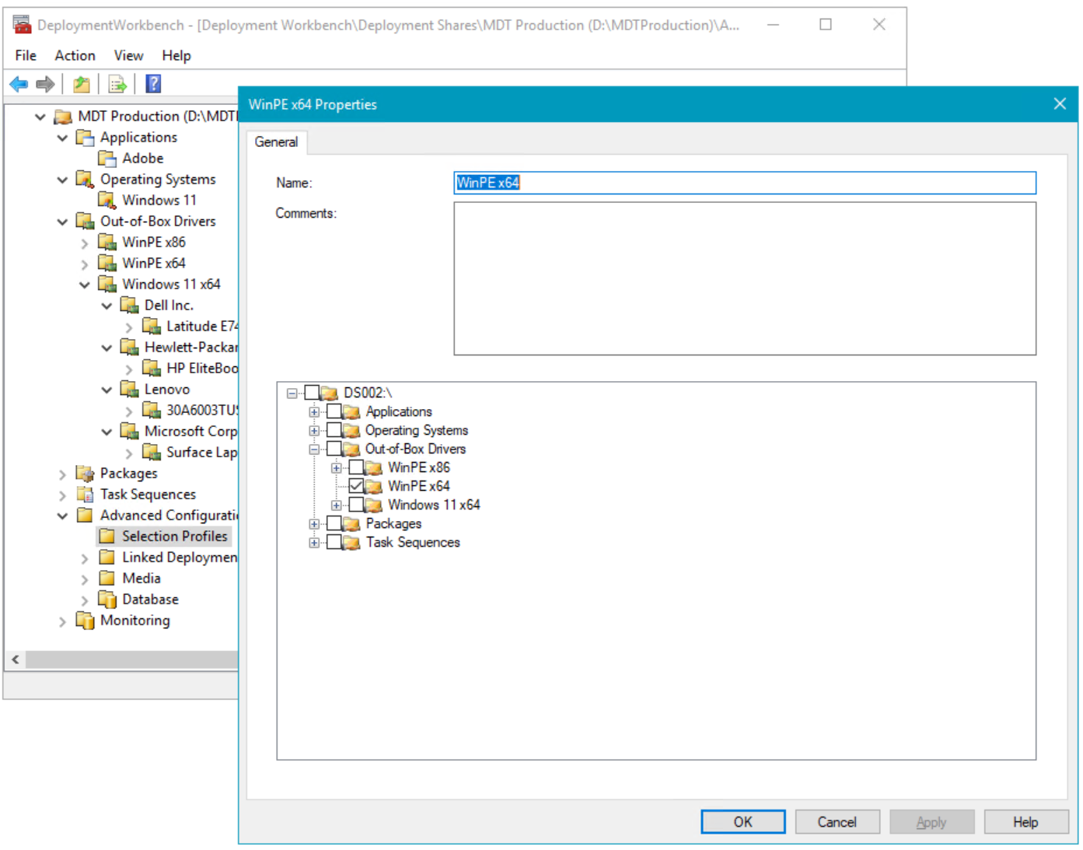
Task: Expand the Packages node in left tree
Action: click(62, 474)
